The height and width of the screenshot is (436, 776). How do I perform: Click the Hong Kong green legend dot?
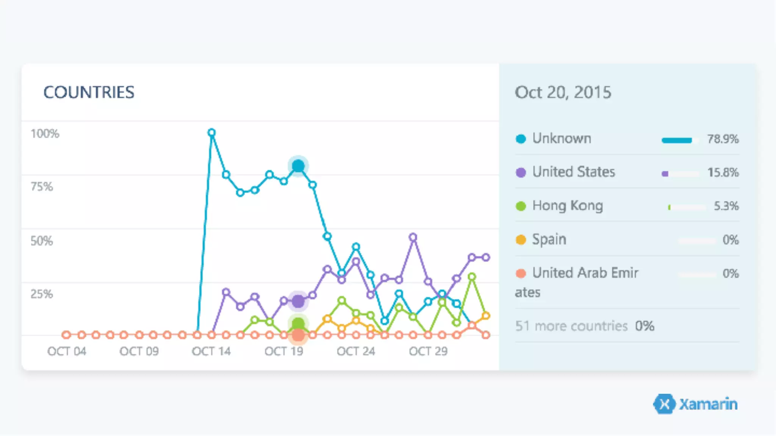[521, 206]
